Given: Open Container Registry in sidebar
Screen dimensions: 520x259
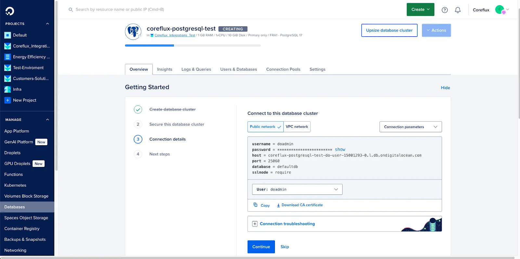Looking at the screenshot, I should coord(22,229).
